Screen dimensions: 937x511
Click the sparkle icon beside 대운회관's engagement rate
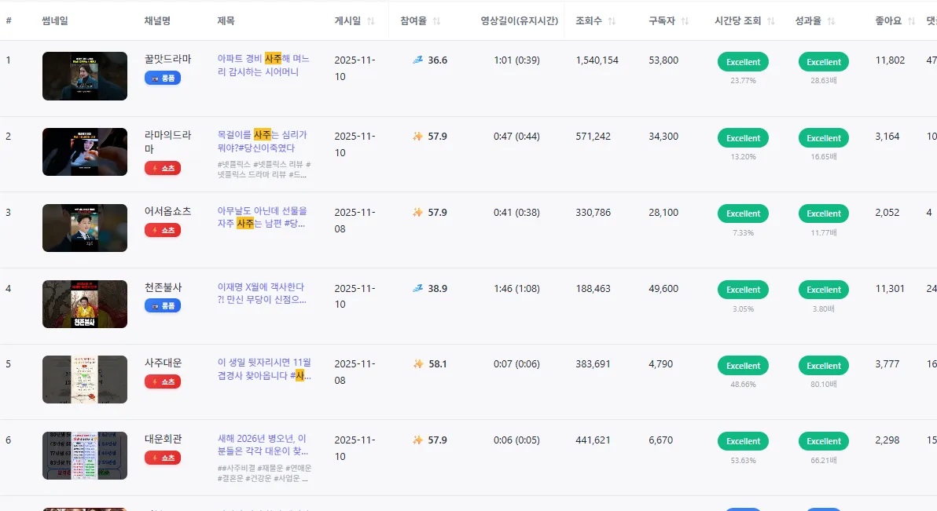pyautogui.click(x=419, y=440)
